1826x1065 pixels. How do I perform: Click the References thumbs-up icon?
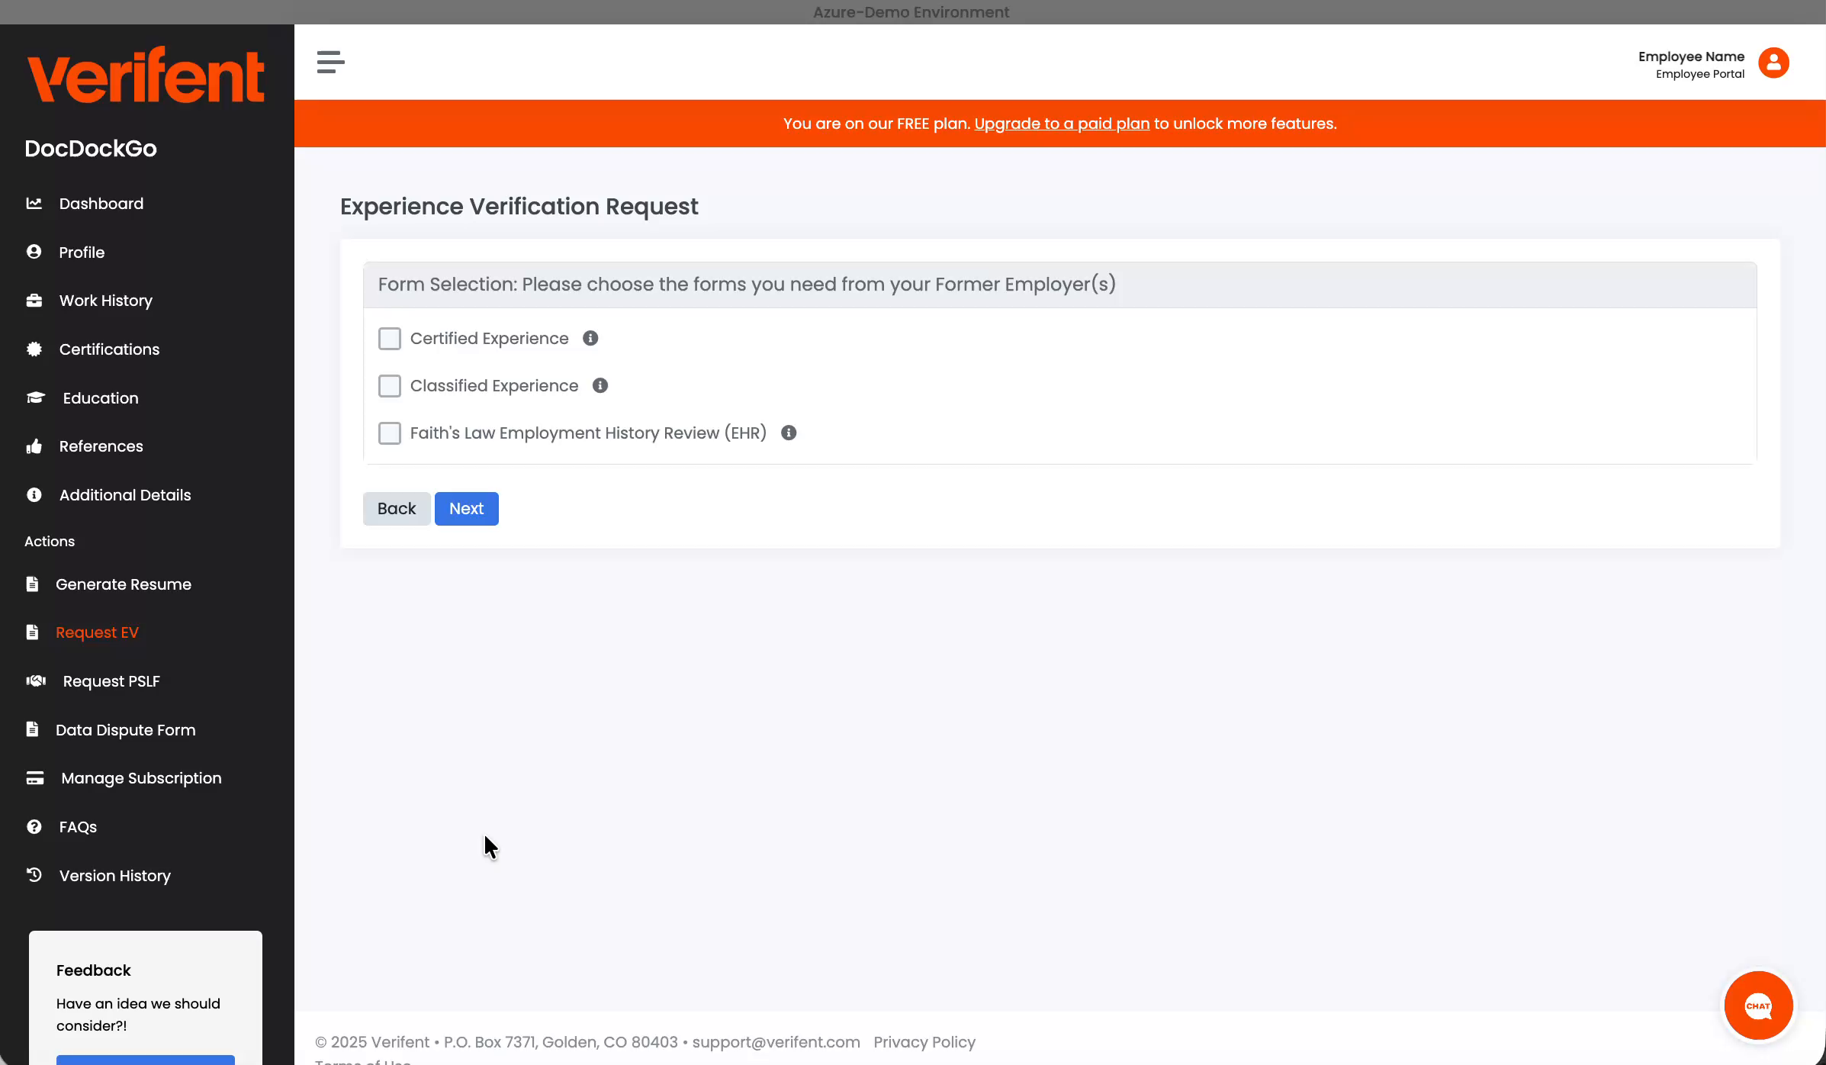(x=35, y=446)
